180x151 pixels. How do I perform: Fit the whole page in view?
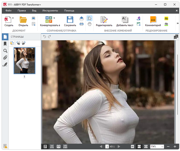pyautogui.click(x=146, y=146)
